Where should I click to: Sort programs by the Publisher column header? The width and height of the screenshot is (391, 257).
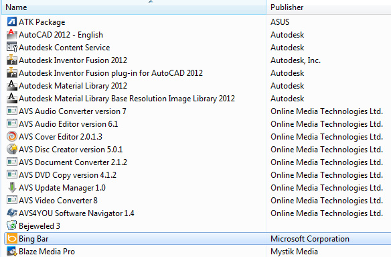coord(329,7)
